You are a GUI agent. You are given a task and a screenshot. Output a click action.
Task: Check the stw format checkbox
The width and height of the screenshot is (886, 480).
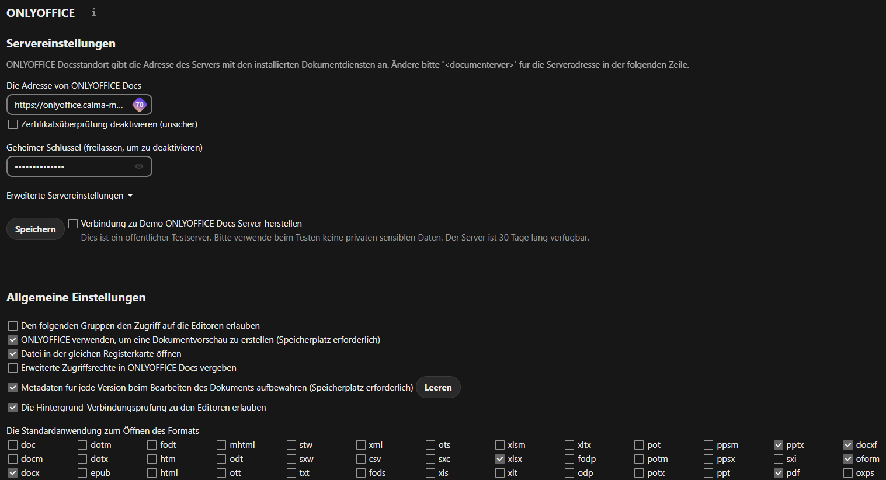click(291, 445)
